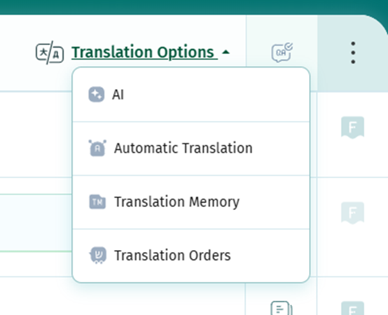
Task: Choose Translation Orders option
Action: [x=172, y=256]
